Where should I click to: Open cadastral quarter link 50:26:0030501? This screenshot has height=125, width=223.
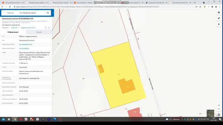pyautogui.click(x=24, y=49)
